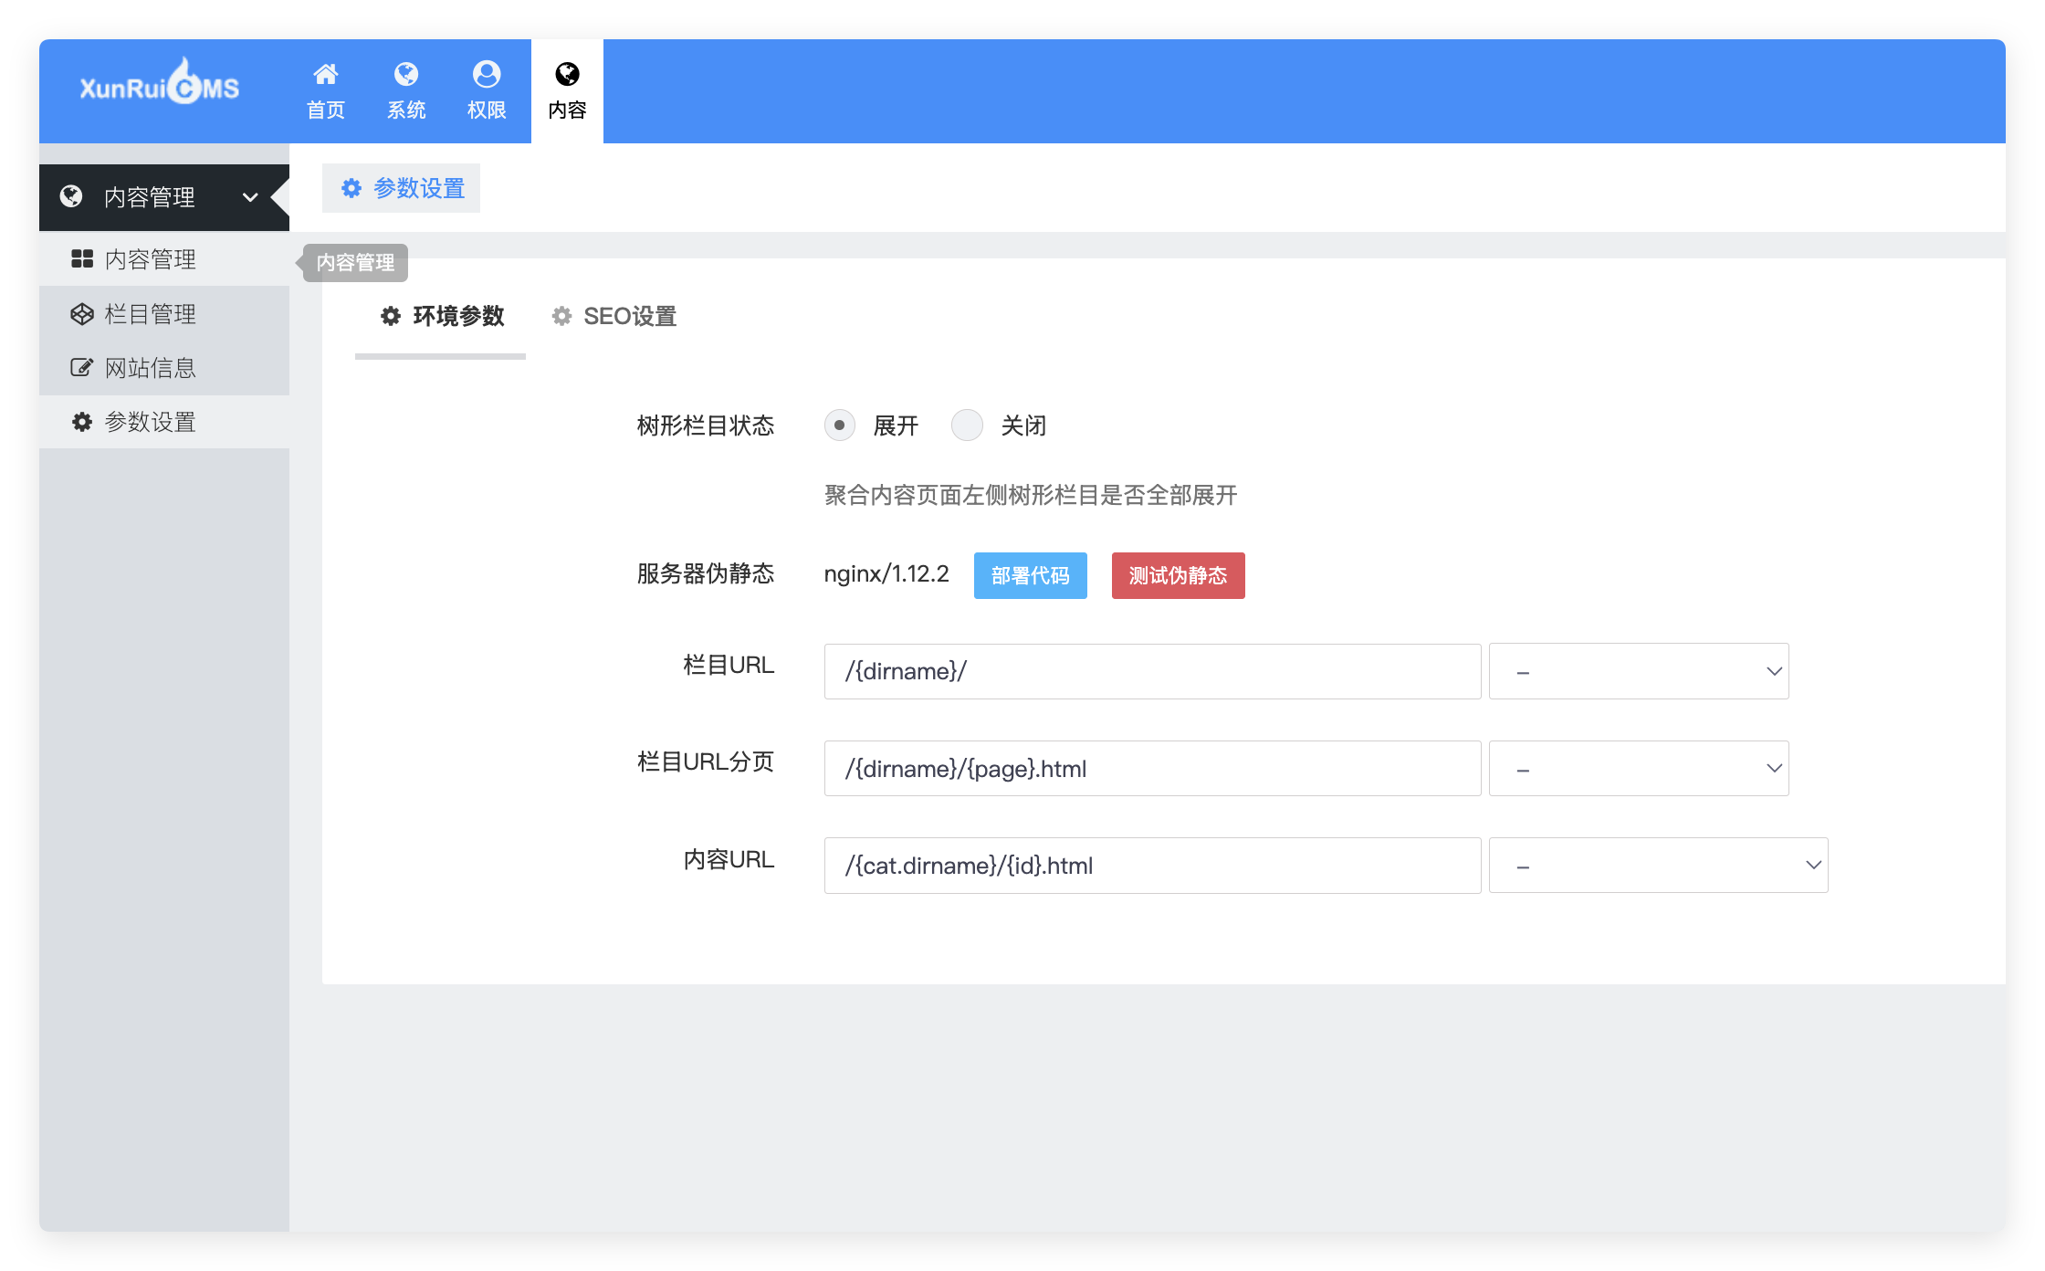This screenshot has width=2045, height=1271.
Task: Click the house icon above 首页
Action: point(326,73)
